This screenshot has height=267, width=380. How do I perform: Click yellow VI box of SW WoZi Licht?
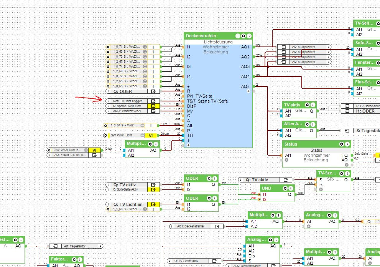point(151,136)
